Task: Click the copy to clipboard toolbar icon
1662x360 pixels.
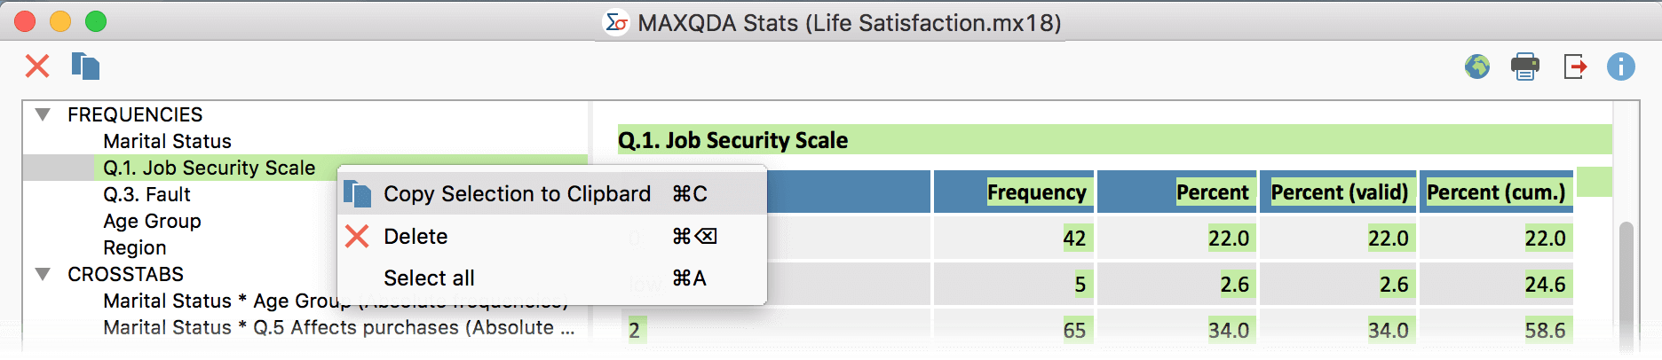Action: pyautogui.click(x=85, y=67)
